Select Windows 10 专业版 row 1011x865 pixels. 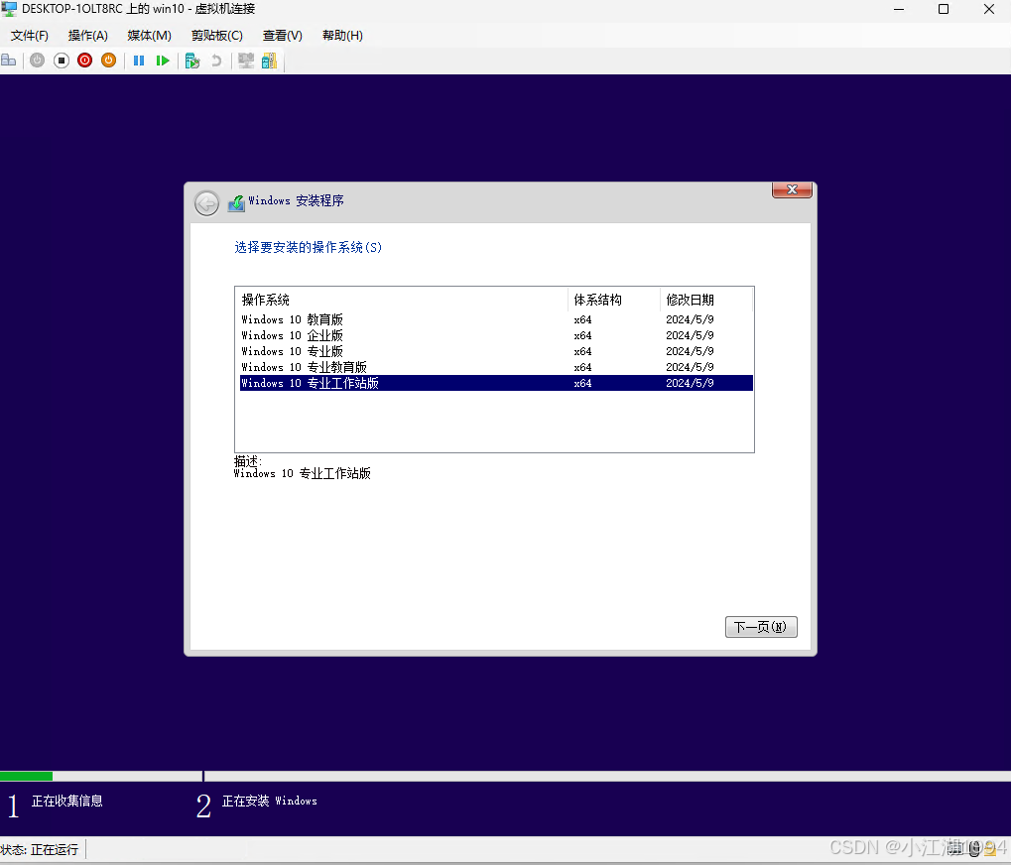496,351
